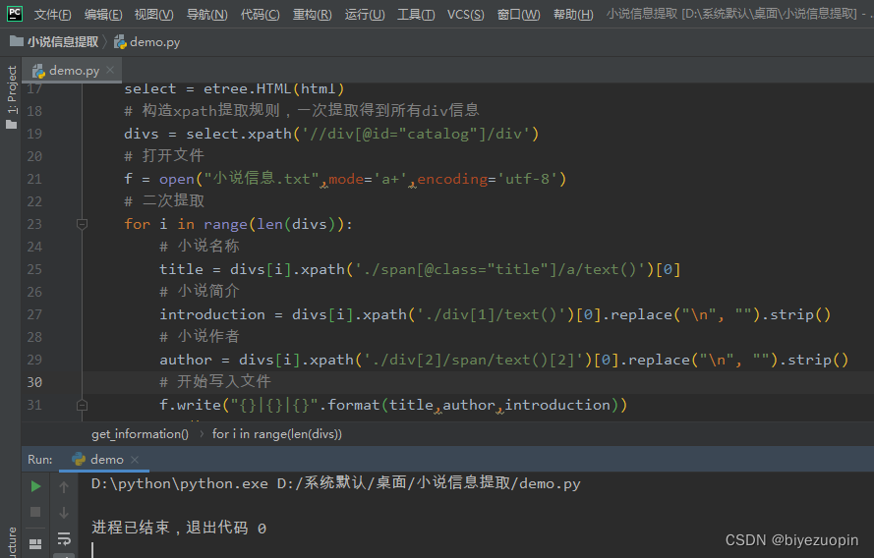
Task: Click 'for i in range(len(divs))' breadcrumb
Action: [x=277, y=434]
